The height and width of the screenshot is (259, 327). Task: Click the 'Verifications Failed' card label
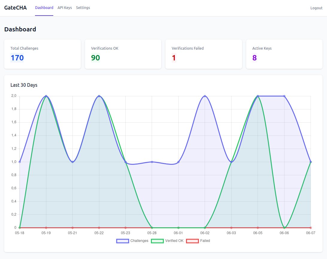pos(188,48)
